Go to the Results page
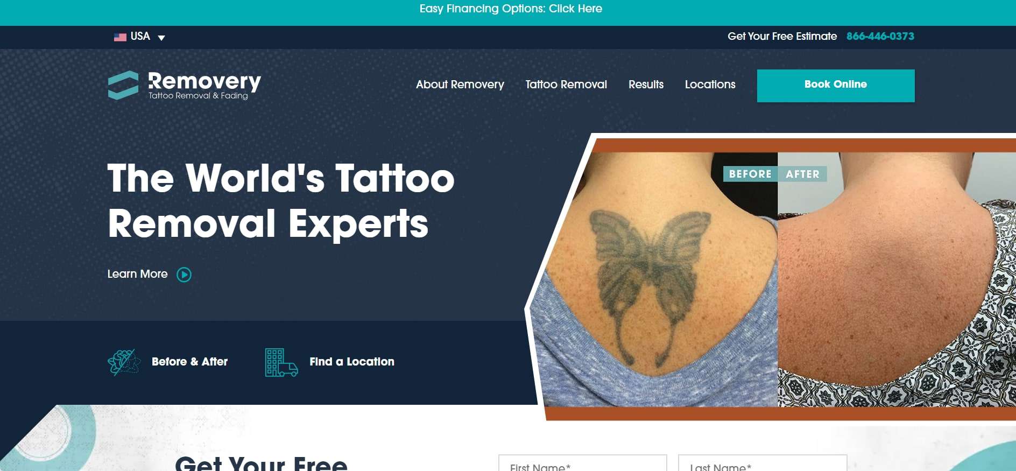1016x471 pixels. 646,85
